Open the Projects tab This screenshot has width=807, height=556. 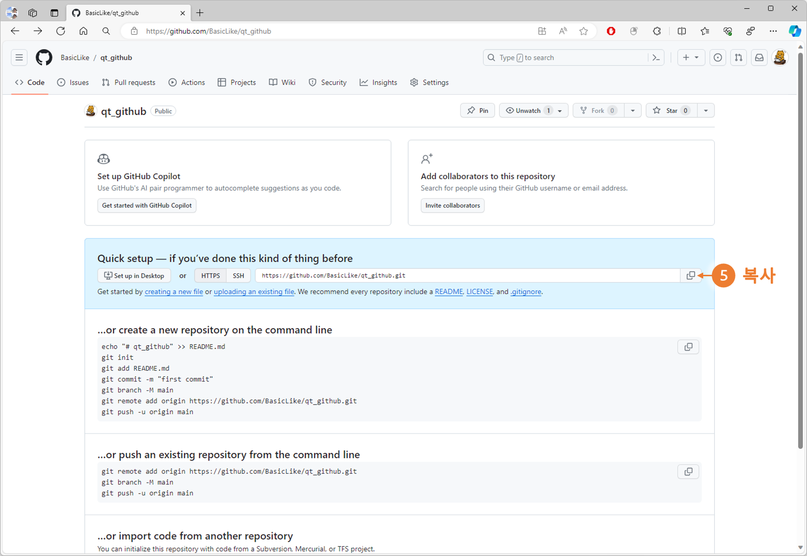(x=237, y=82)
